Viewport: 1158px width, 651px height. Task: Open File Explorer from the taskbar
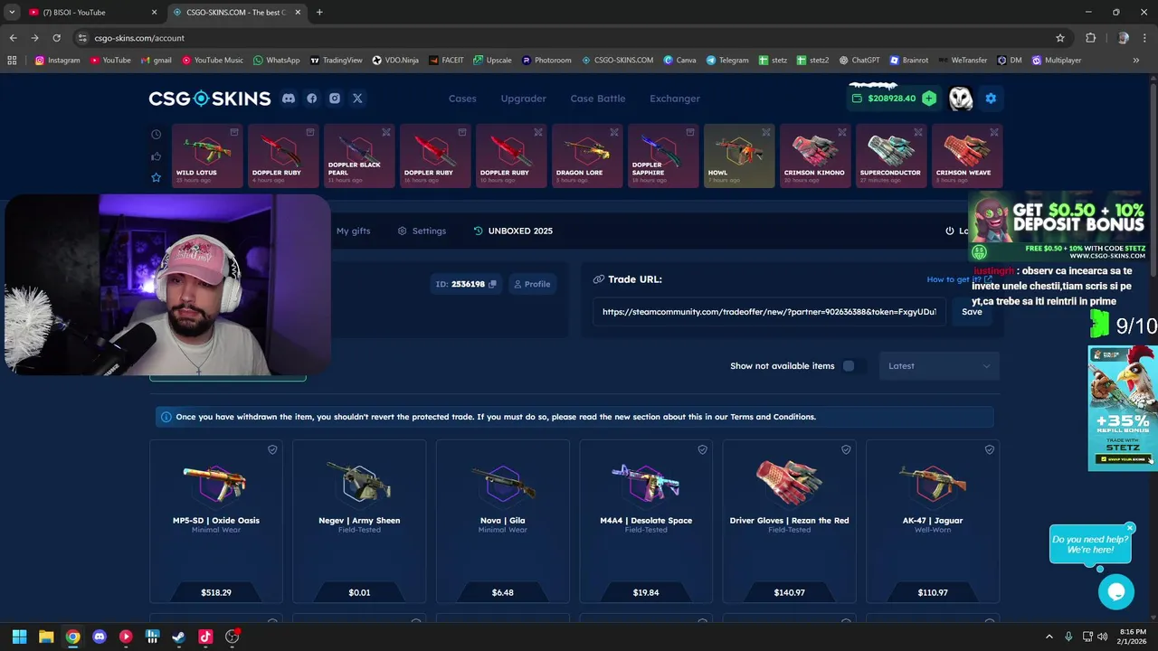pyautogui.click(x=46, y=637)
